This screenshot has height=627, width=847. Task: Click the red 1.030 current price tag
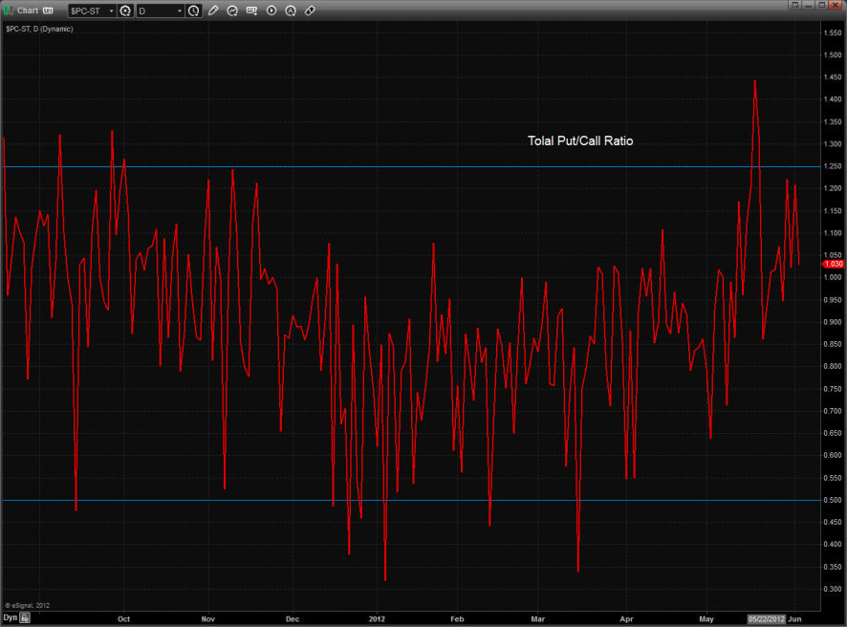[x=832, y=263]
